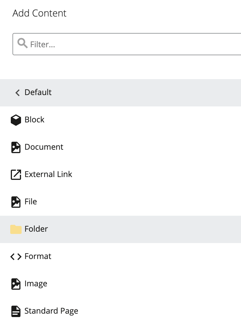241x329 pixels.
Task: Click the Add Content heading
Action: 39,13
